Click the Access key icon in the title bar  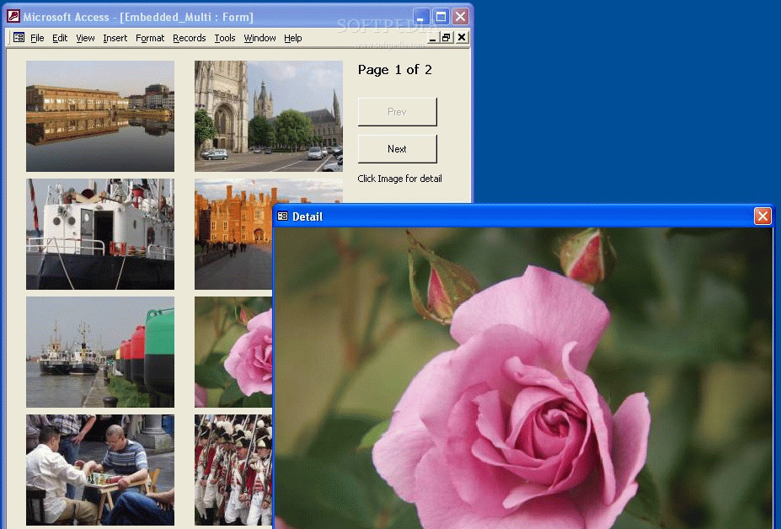(13, 17)
